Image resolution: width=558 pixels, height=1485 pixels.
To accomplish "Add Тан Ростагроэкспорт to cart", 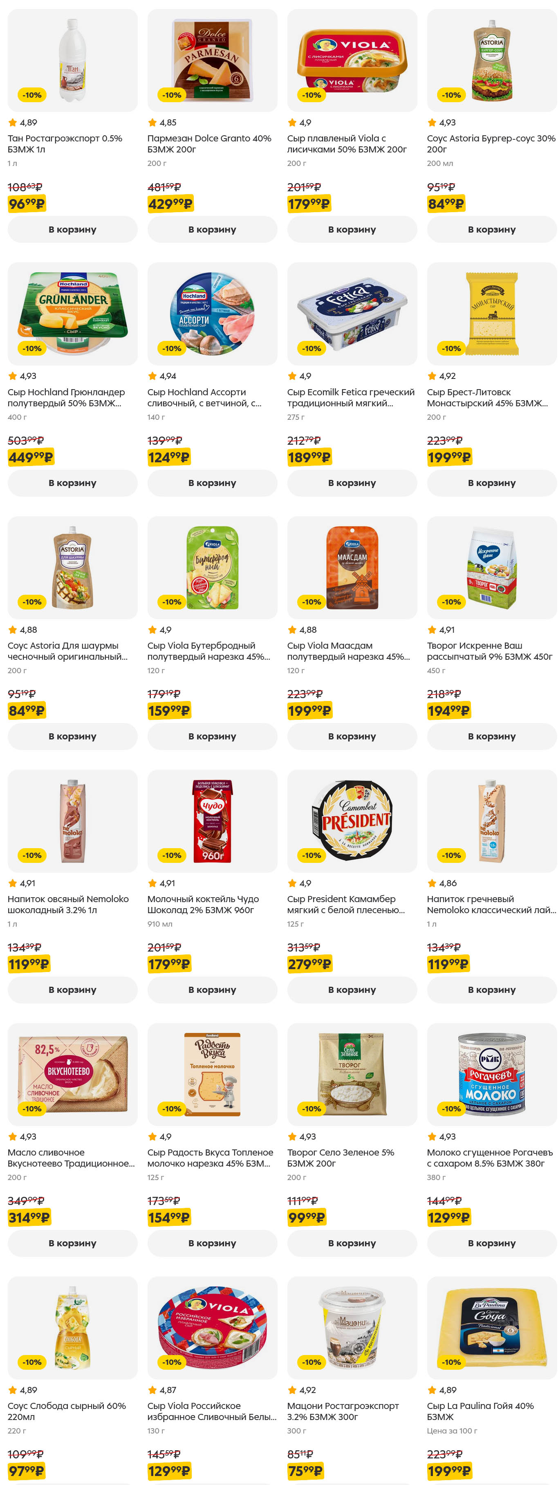I will click(x=72, y=229).
